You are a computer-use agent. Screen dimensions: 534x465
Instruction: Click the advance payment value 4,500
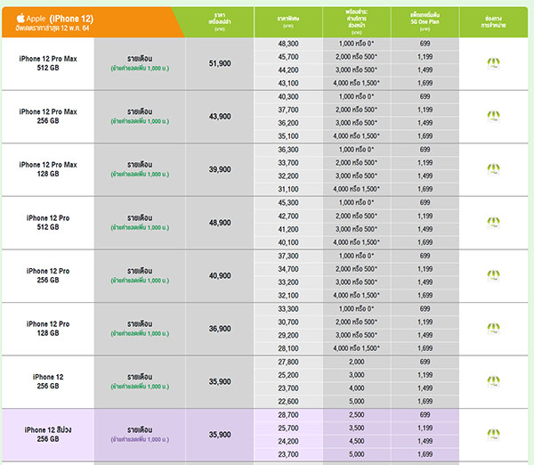pyautogui.click(x=357, y=442)
